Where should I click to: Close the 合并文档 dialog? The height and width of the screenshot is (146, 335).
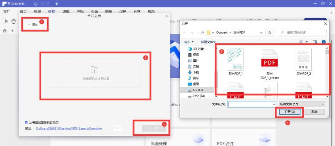(166, 16)
